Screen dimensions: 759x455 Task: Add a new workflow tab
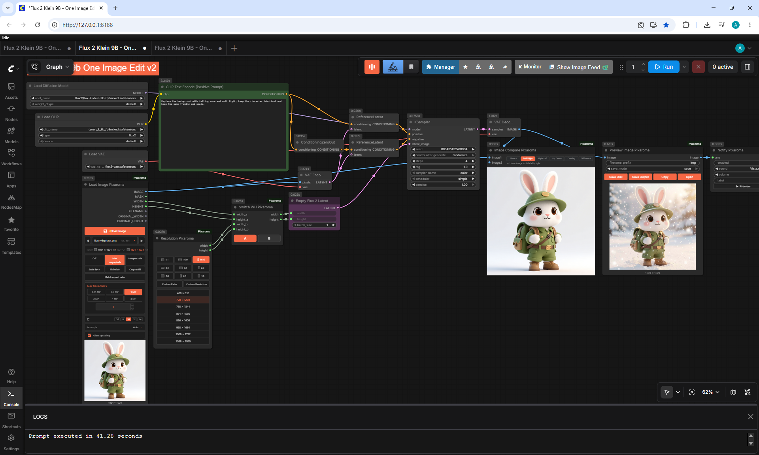tap(234, 48)
